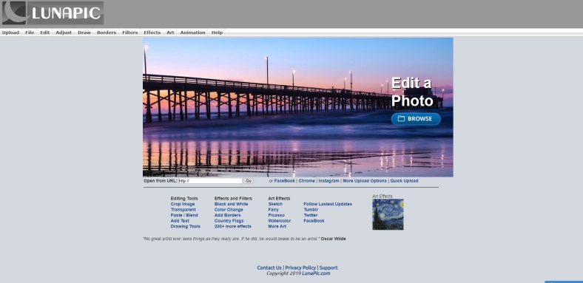Open the FaceBook link under Follow Lastest Updates
This screenshot has width=583, height=283.
314,221
